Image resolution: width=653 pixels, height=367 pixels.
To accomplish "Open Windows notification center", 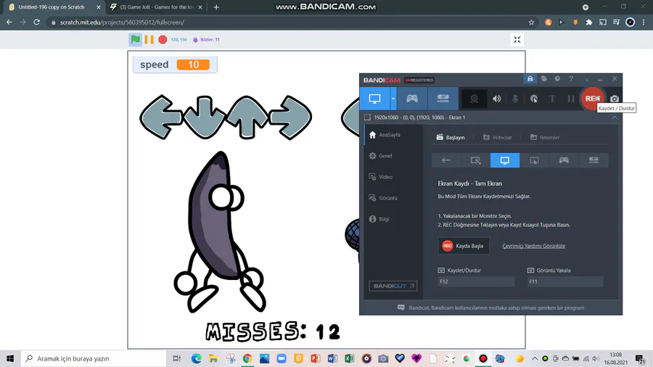I will [641, 359].
